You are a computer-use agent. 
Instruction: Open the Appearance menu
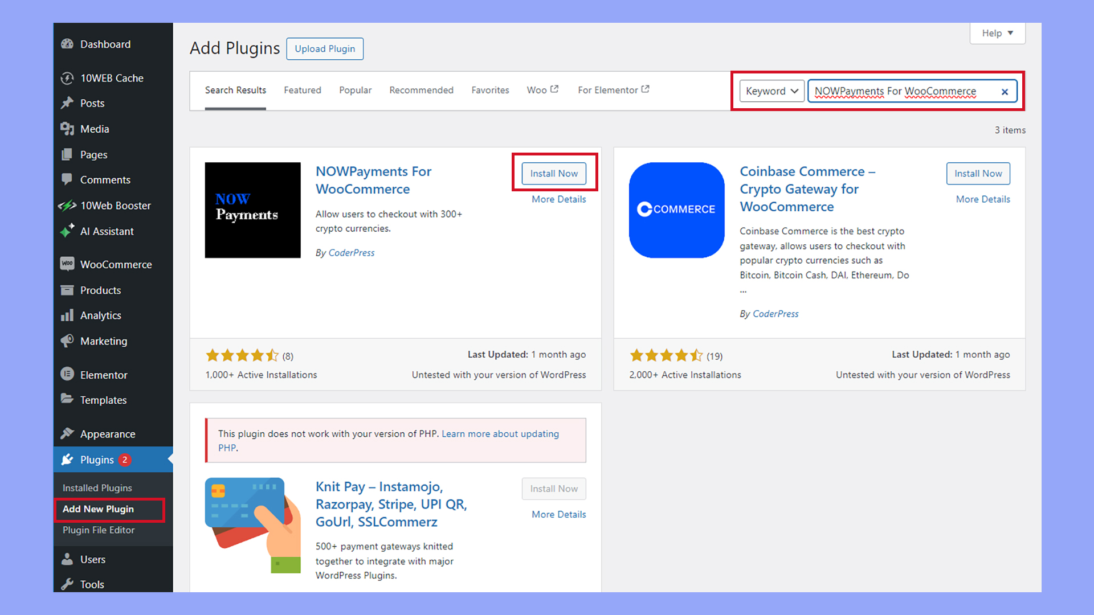108,433
